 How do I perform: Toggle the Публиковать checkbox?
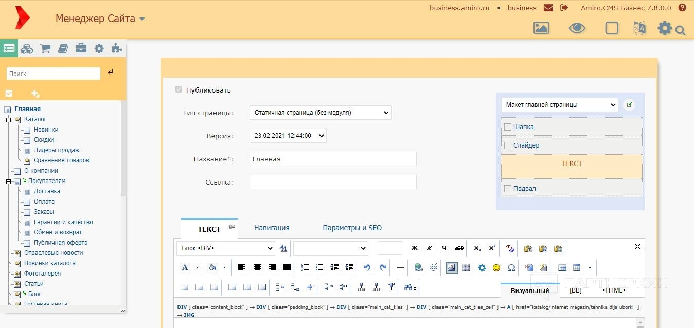(179, 90)
